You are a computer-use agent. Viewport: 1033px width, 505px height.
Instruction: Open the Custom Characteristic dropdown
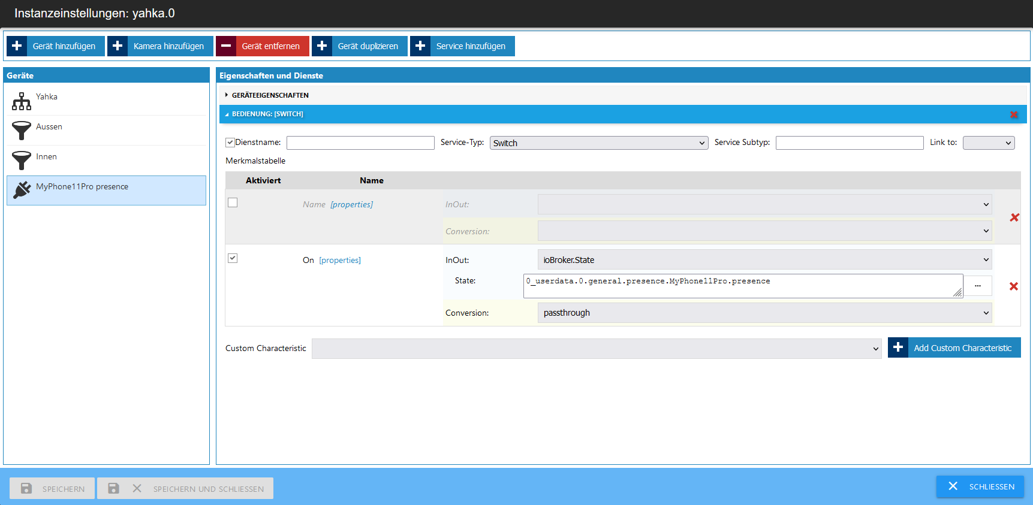[597, 348]
